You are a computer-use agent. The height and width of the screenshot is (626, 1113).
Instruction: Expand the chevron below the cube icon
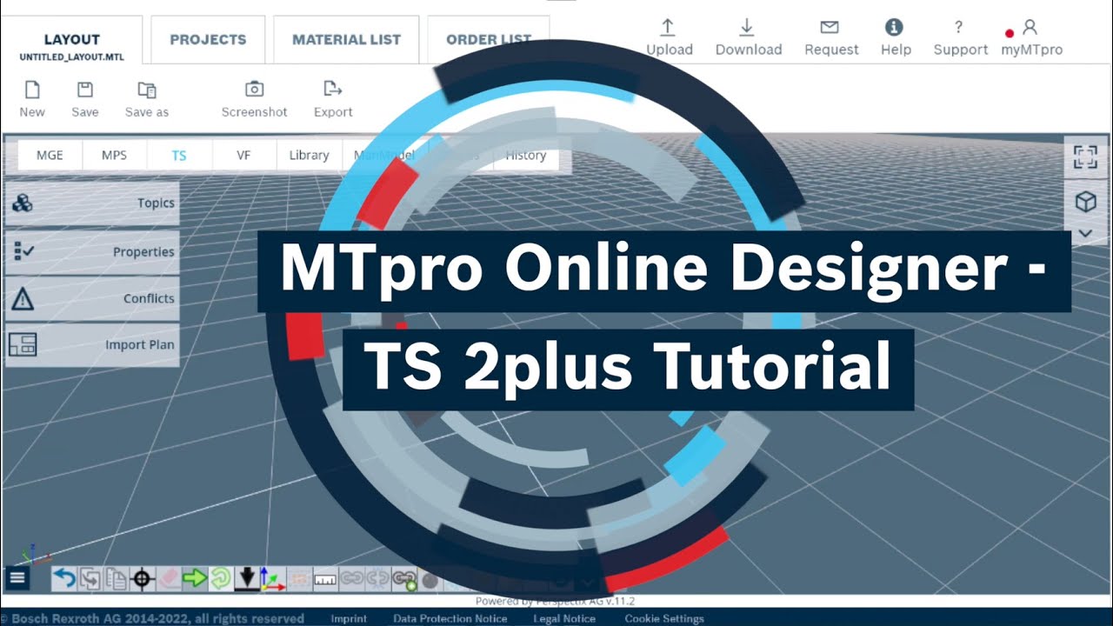pyautogui.click(x=1085, y=234)
